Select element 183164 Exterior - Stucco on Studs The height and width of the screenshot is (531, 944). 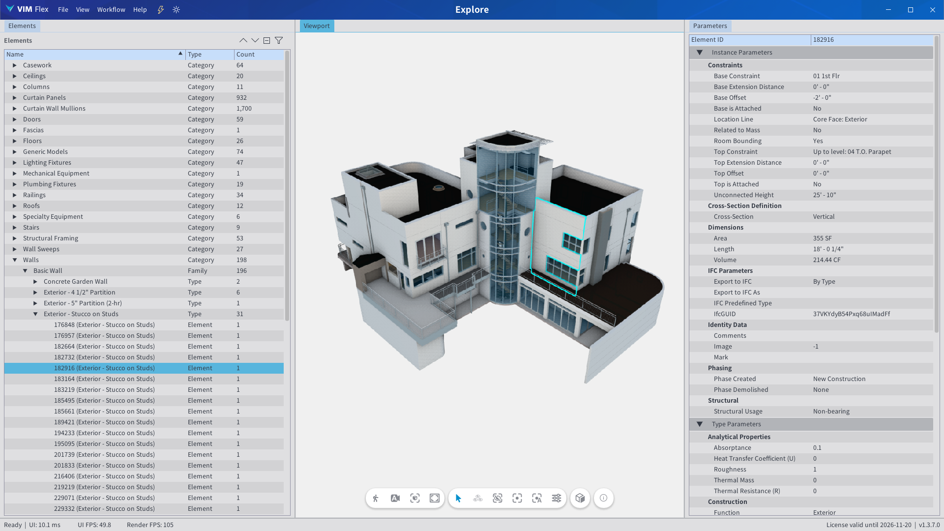[104, 379]
